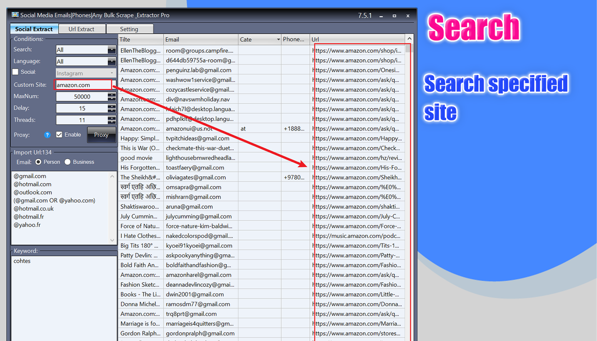The image size is (597, 341).
Task: Click the Threads spinner arrows
Action: pyautogui.click(x=111, y=120)
